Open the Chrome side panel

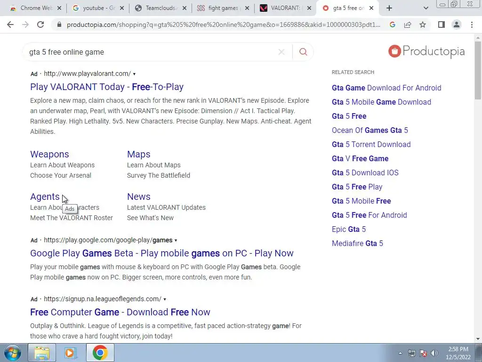coord(442,25)
